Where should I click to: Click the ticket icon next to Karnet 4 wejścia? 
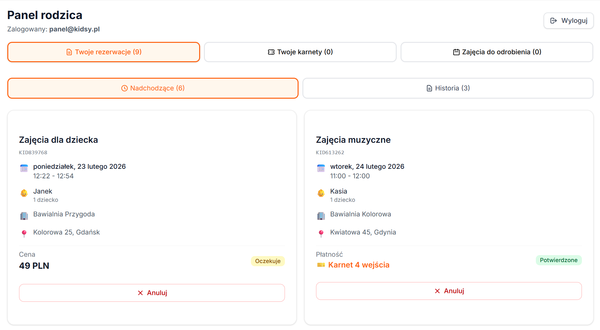[x=321, y=265]
